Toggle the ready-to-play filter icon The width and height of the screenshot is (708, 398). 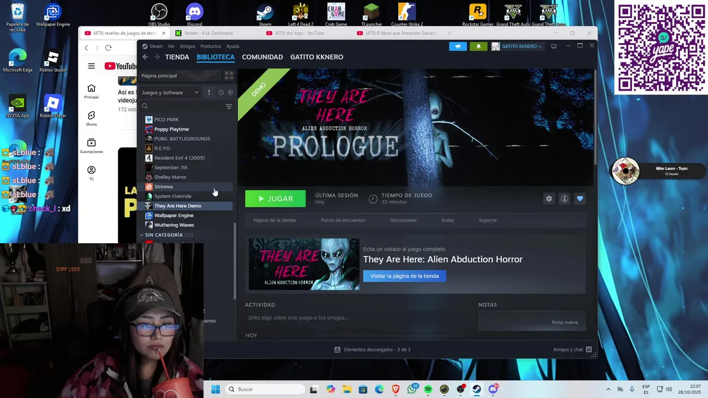(230, 92)
